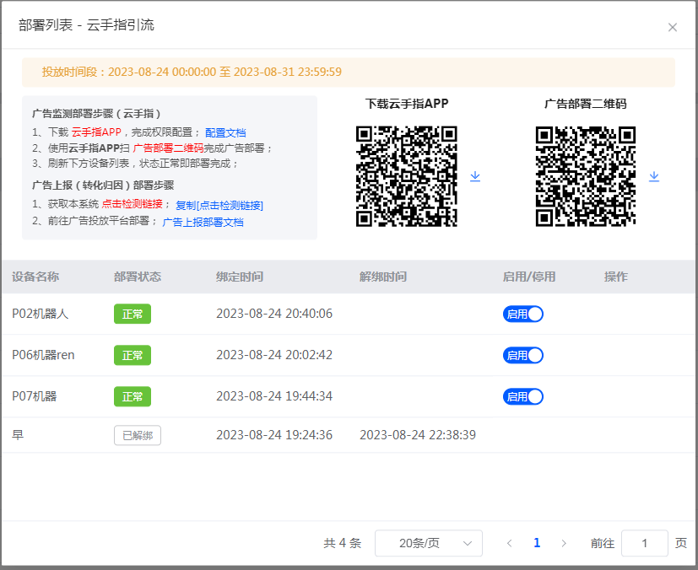Screen dimensions: 698x570
Task: Click the 部署状态 column header
Action: pos(138,277)
